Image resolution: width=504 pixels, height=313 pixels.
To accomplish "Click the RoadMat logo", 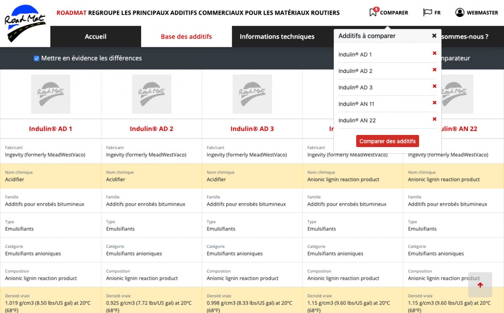I will tap(24, 23).
